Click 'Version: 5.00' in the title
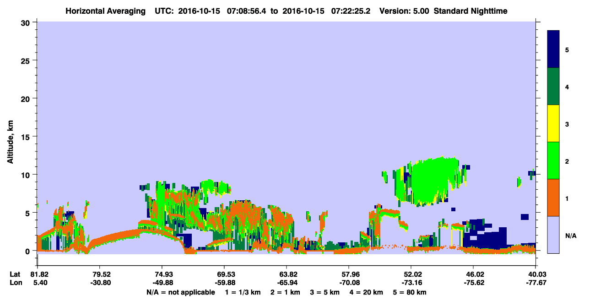This screenshot has height=305, width=595. pos(404,11)
